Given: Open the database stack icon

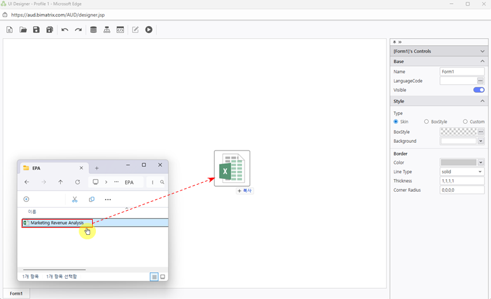Looking at the screenshot, I should tap(93, 30).
